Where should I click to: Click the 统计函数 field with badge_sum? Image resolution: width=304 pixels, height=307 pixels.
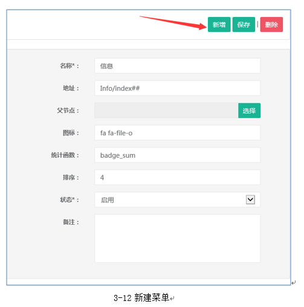pyautogui.click(x=177, y=155)
